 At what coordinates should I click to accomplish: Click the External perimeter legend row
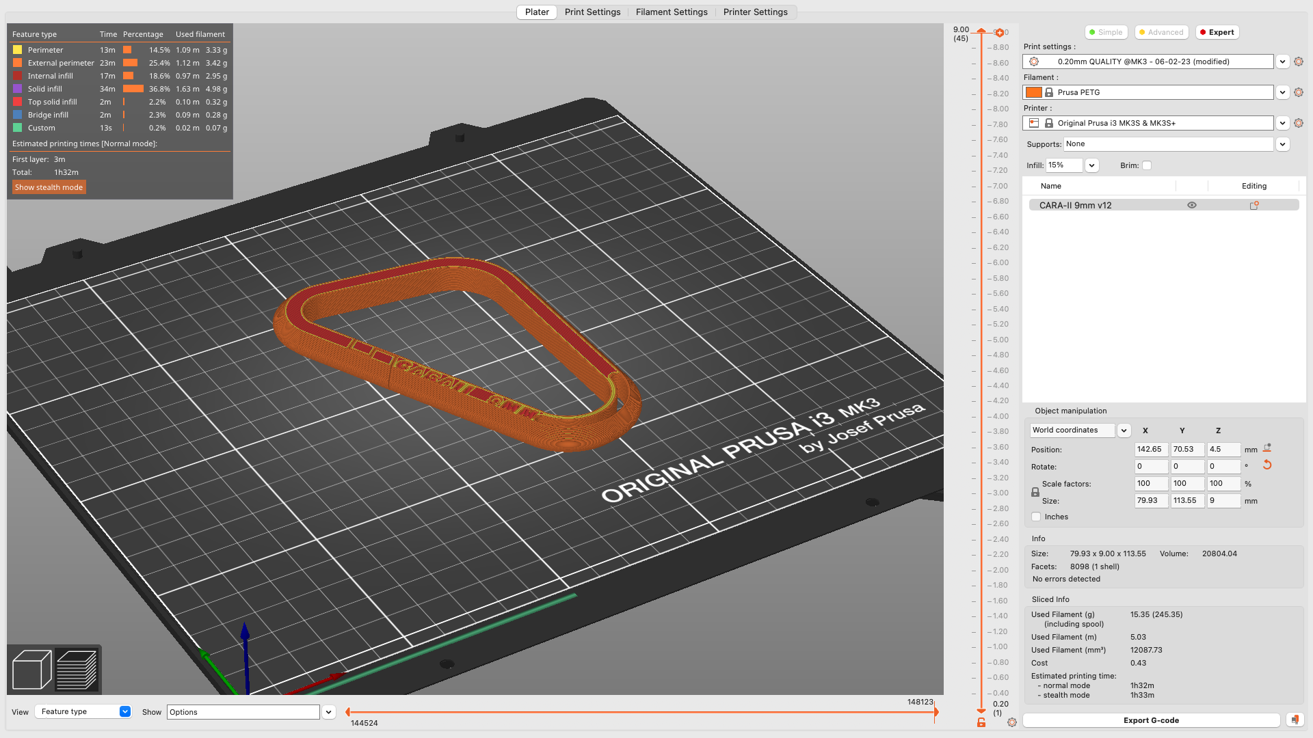click(x=120, y=63)
